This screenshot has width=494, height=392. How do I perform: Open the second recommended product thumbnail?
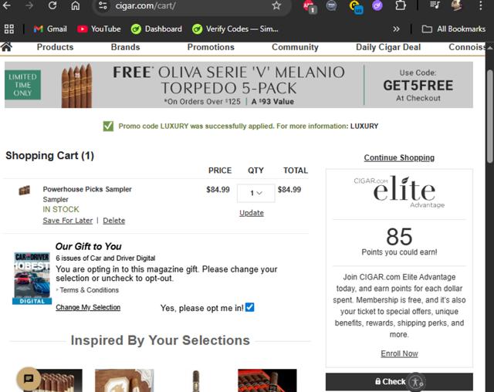click(x=124, y=380)
